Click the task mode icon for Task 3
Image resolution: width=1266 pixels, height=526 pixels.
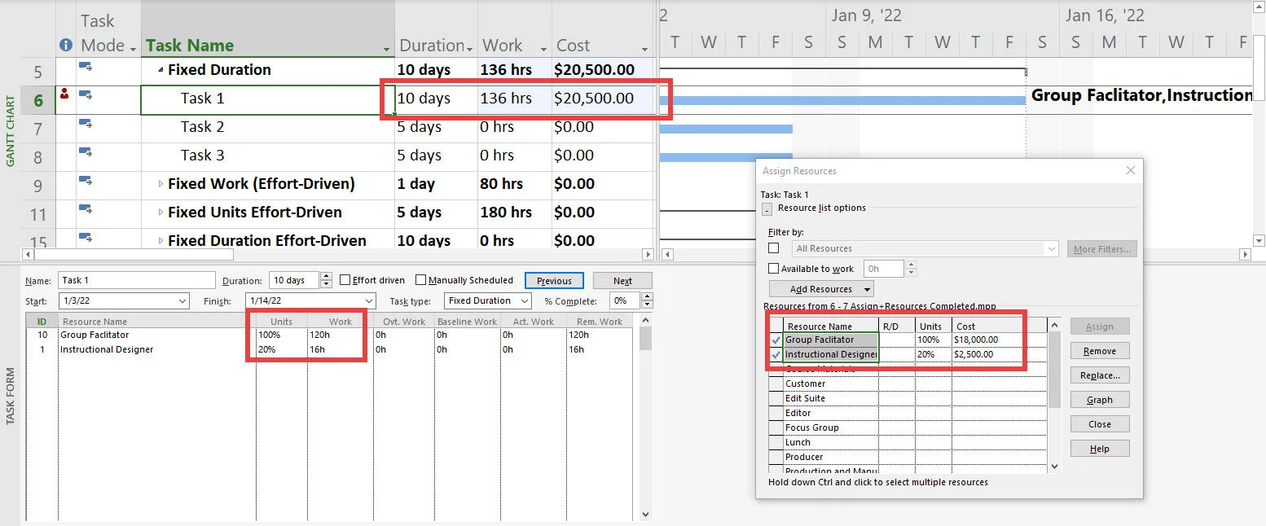tap(85, 152)
